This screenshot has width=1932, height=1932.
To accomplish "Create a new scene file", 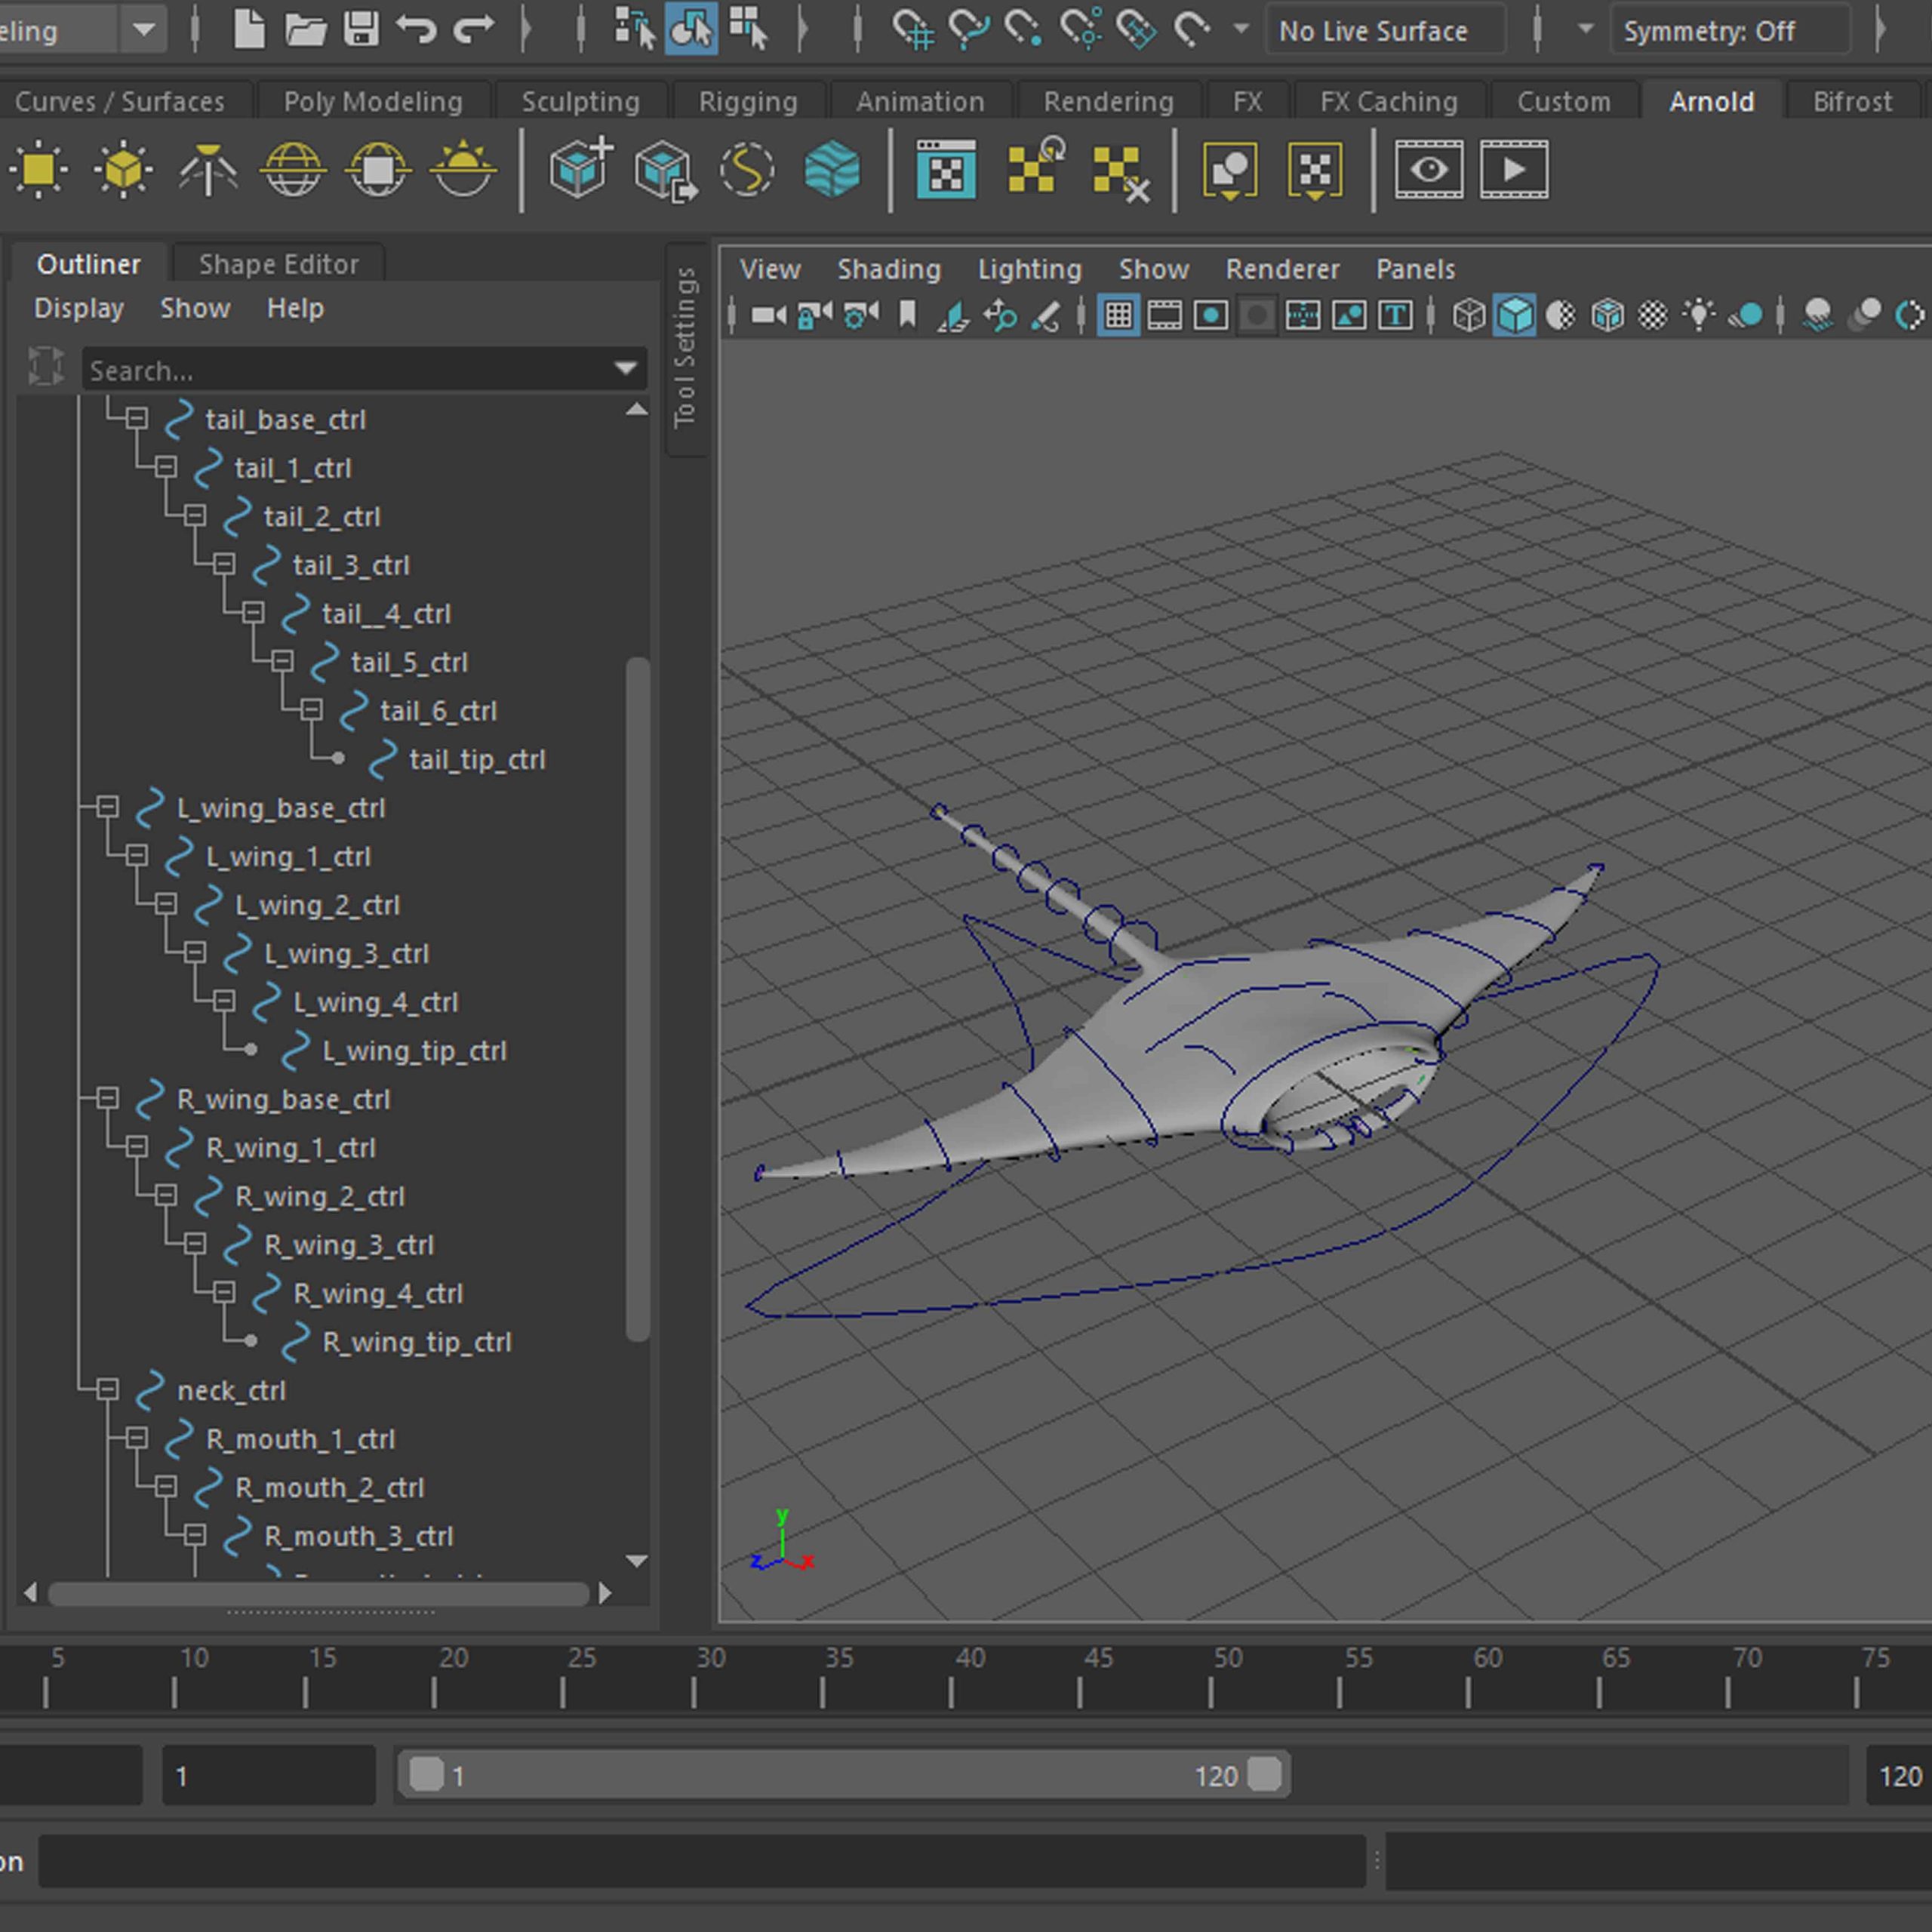I will pos(249,29).
